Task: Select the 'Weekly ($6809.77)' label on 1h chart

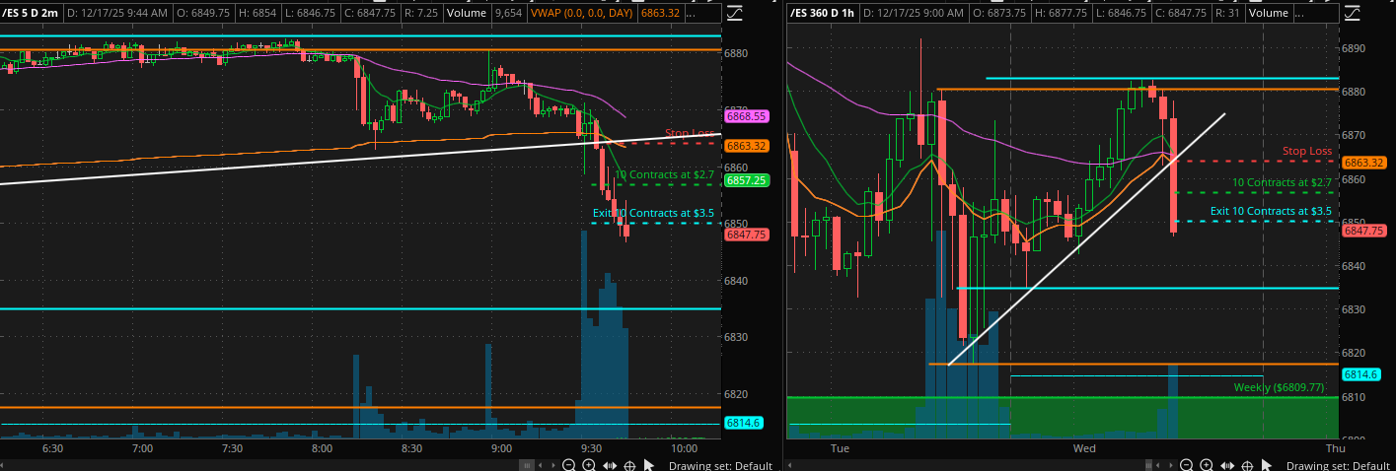Action: point(1280,388)
